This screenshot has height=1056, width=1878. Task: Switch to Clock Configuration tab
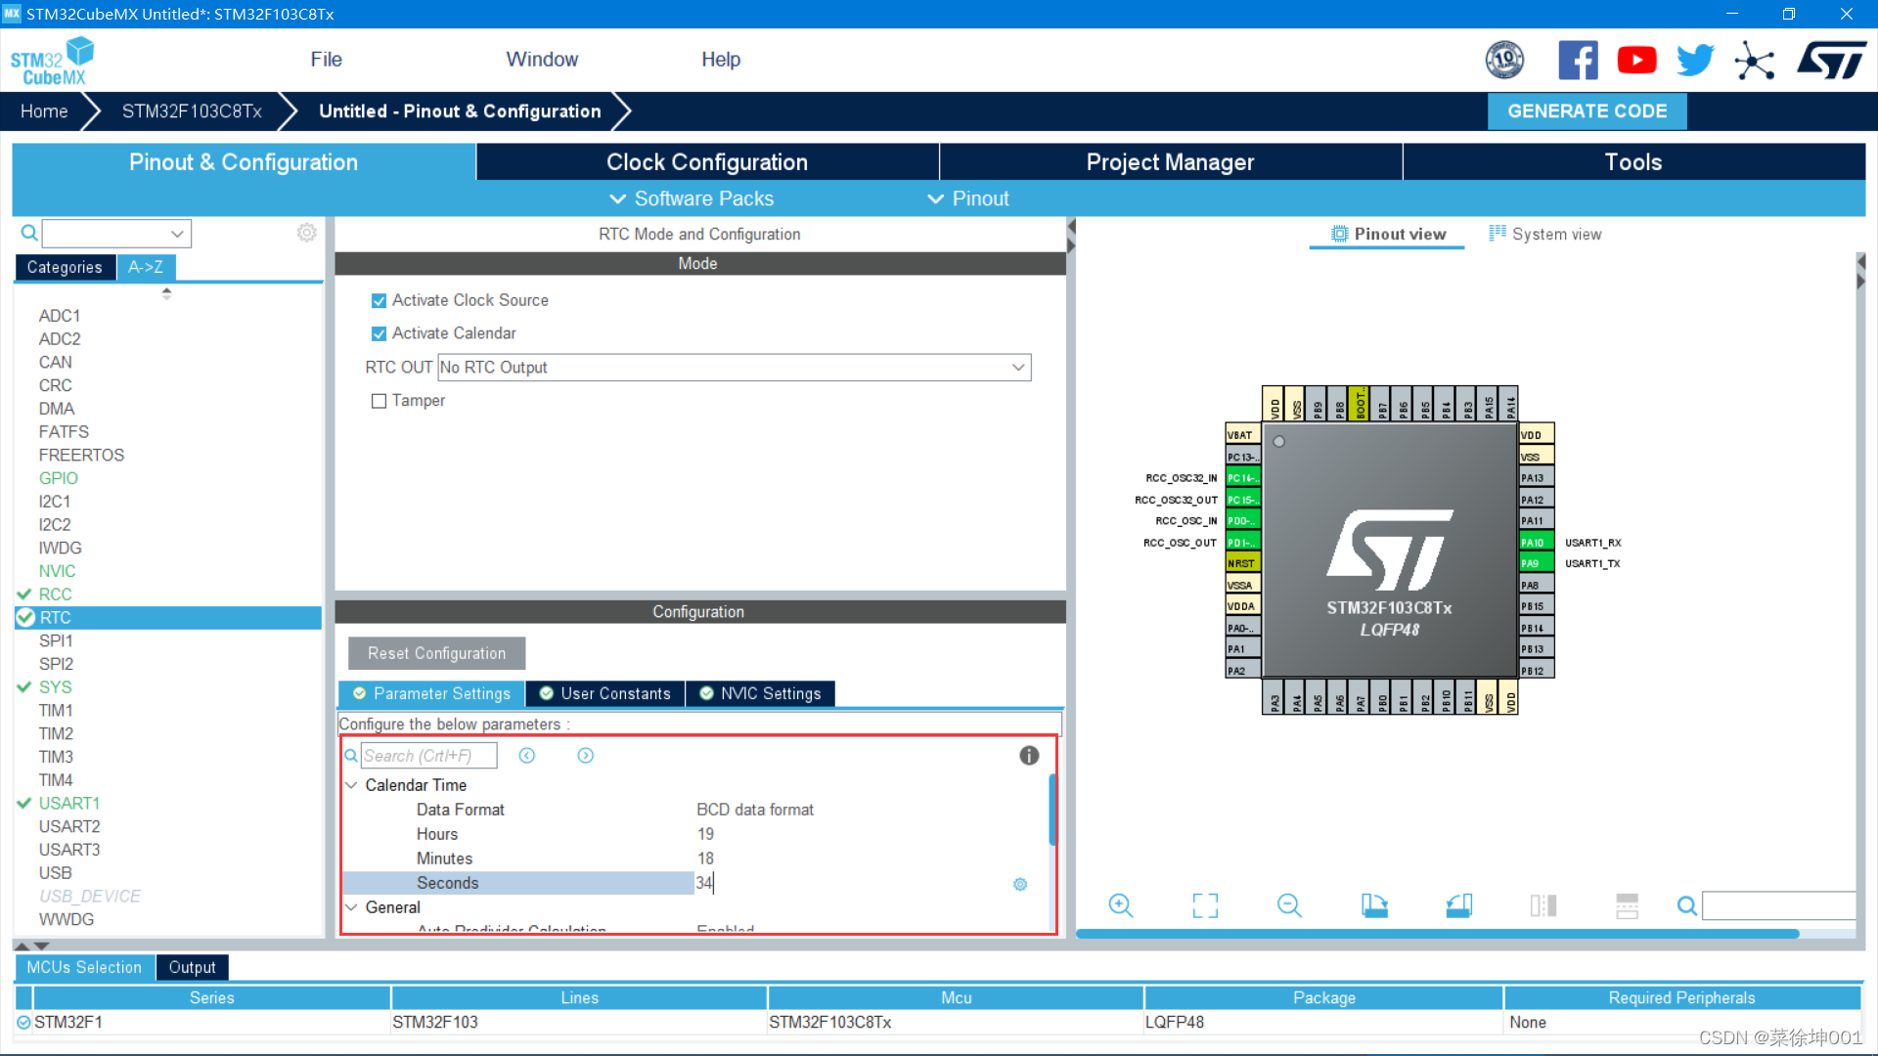point(706,162)
